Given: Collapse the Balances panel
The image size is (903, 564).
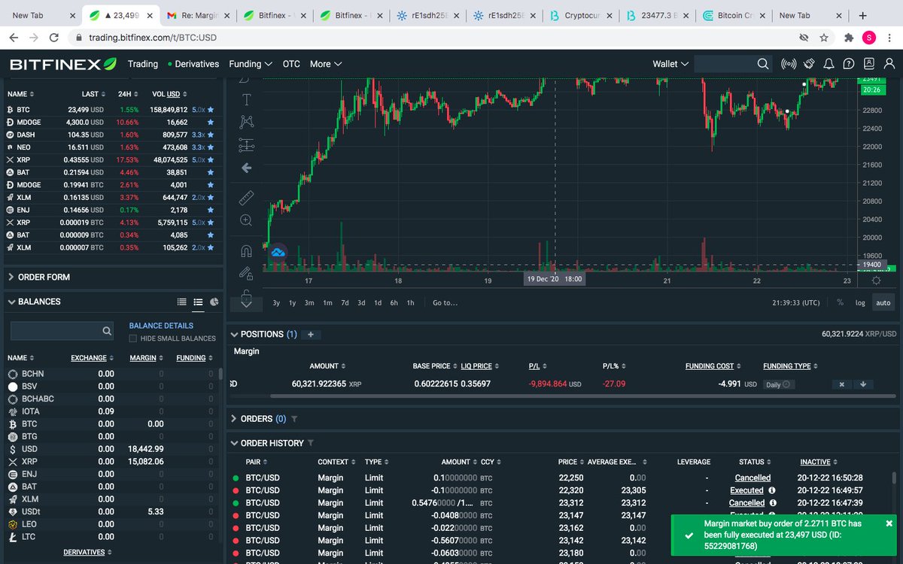Looking at the screenshot, I should point(11,302).
